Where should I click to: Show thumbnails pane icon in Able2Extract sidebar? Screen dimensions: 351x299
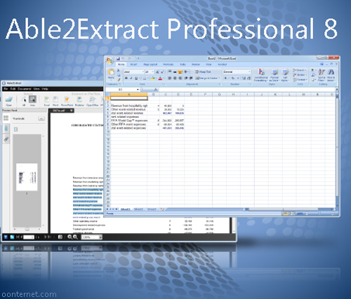[6, 118]
